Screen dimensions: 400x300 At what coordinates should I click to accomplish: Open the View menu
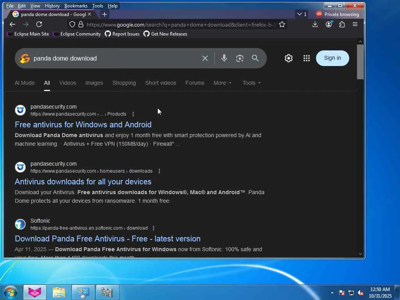click(35, 5)
